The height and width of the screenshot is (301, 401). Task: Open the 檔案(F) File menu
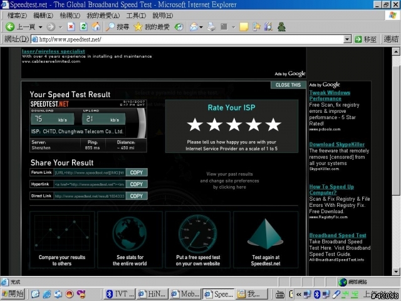pos(17,16)
